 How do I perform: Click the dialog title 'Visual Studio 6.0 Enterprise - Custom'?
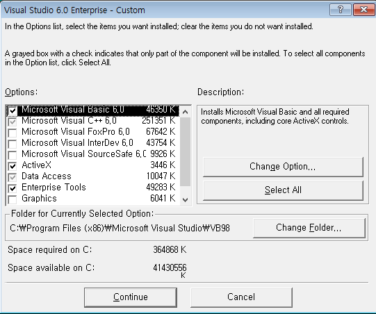coord(74,10)
